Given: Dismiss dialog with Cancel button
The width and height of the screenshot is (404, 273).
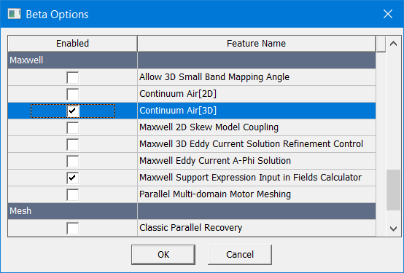Looking at the screenshot, I should pyautogui.click(x=240, y=255).
